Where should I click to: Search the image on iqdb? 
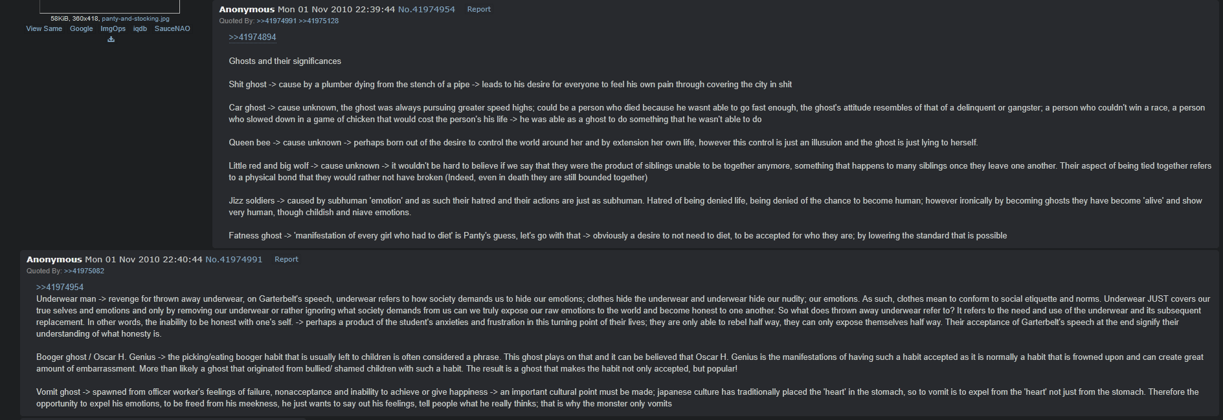click(140, 28)
